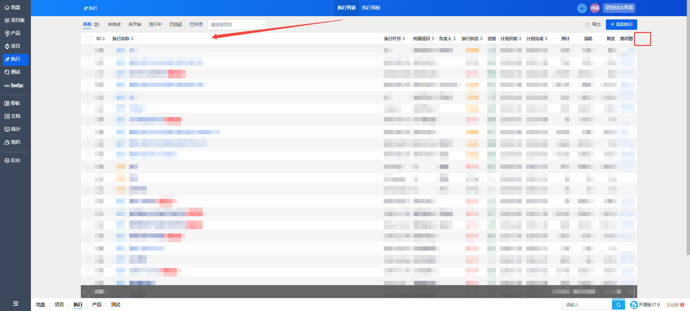Filter by 已关闭 executions
This screenshot has height=311, width=690.
point(196,24)
